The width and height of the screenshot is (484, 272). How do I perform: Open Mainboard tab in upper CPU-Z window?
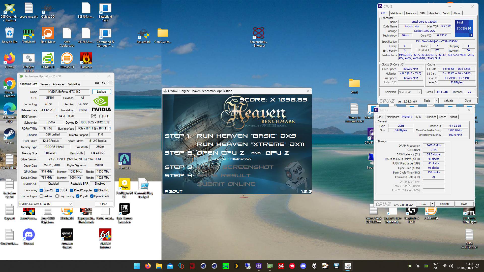click(397, 13)
